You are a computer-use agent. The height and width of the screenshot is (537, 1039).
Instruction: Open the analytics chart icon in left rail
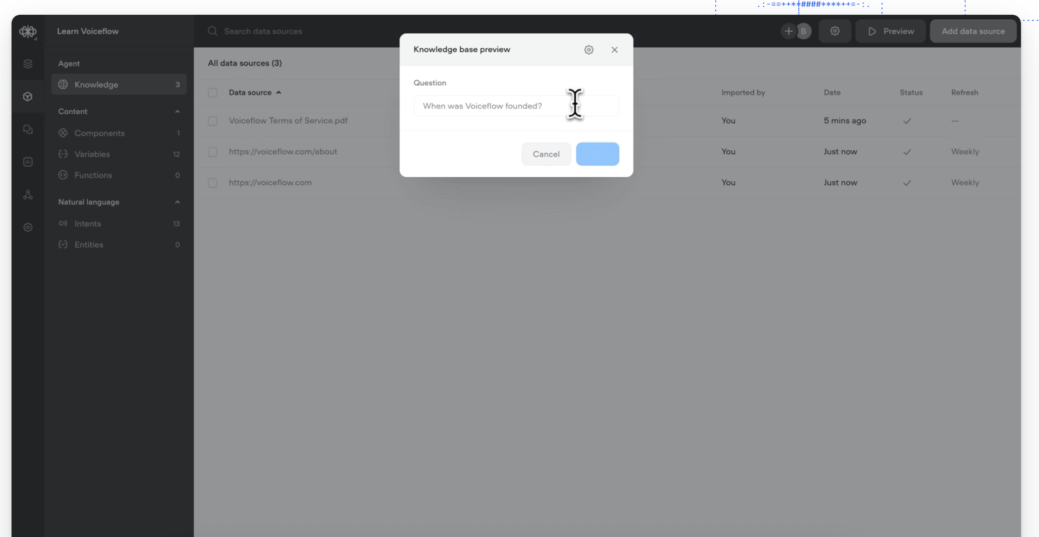point(28,162)
